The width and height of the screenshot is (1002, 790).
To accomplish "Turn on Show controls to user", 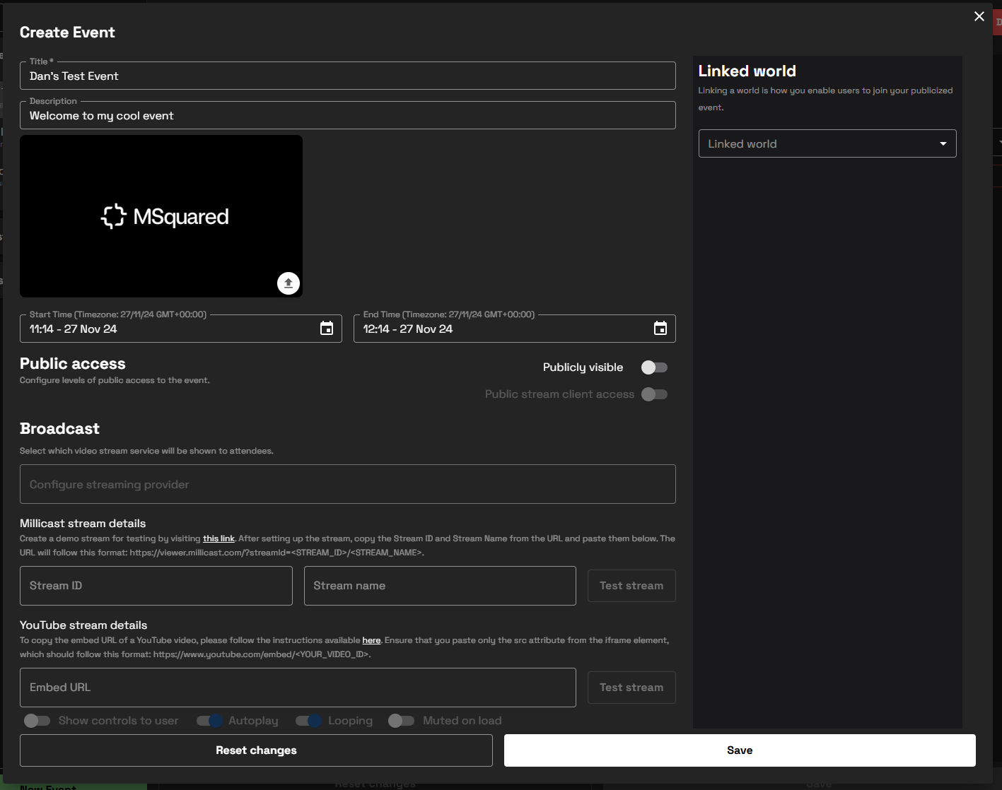I will pyautogui.click(x=37, y=721).
